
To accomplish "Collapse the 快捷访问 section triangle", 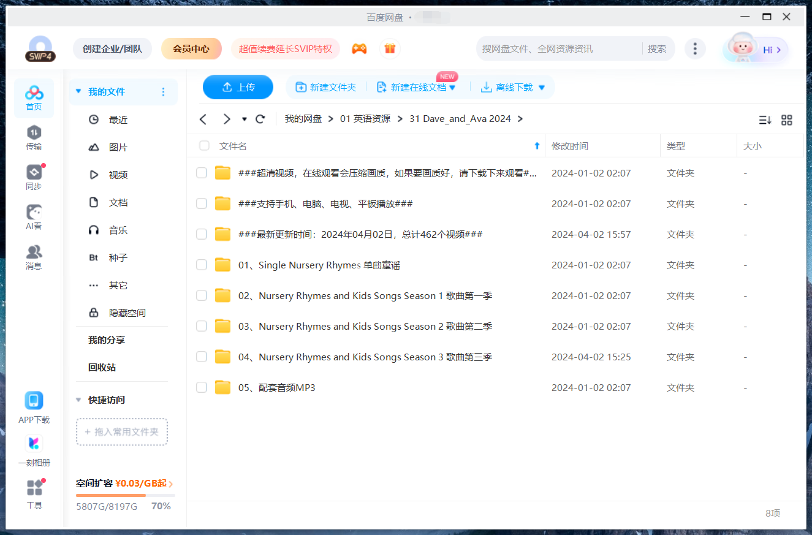I will click(78, 400).
